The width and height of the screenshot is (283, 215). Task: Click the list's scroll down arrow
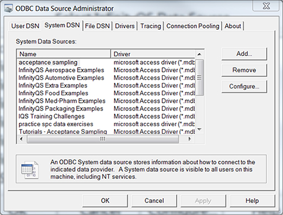[200, 129]
